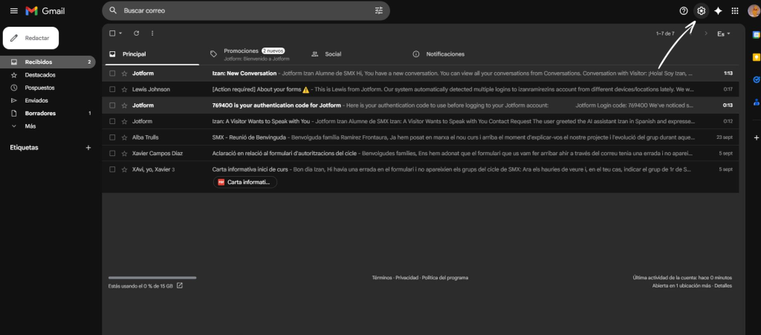Screen dimensions: 761x335
Task: Click the storage usage progress bar
Action: pyautogui.click(x=152, y=277)
